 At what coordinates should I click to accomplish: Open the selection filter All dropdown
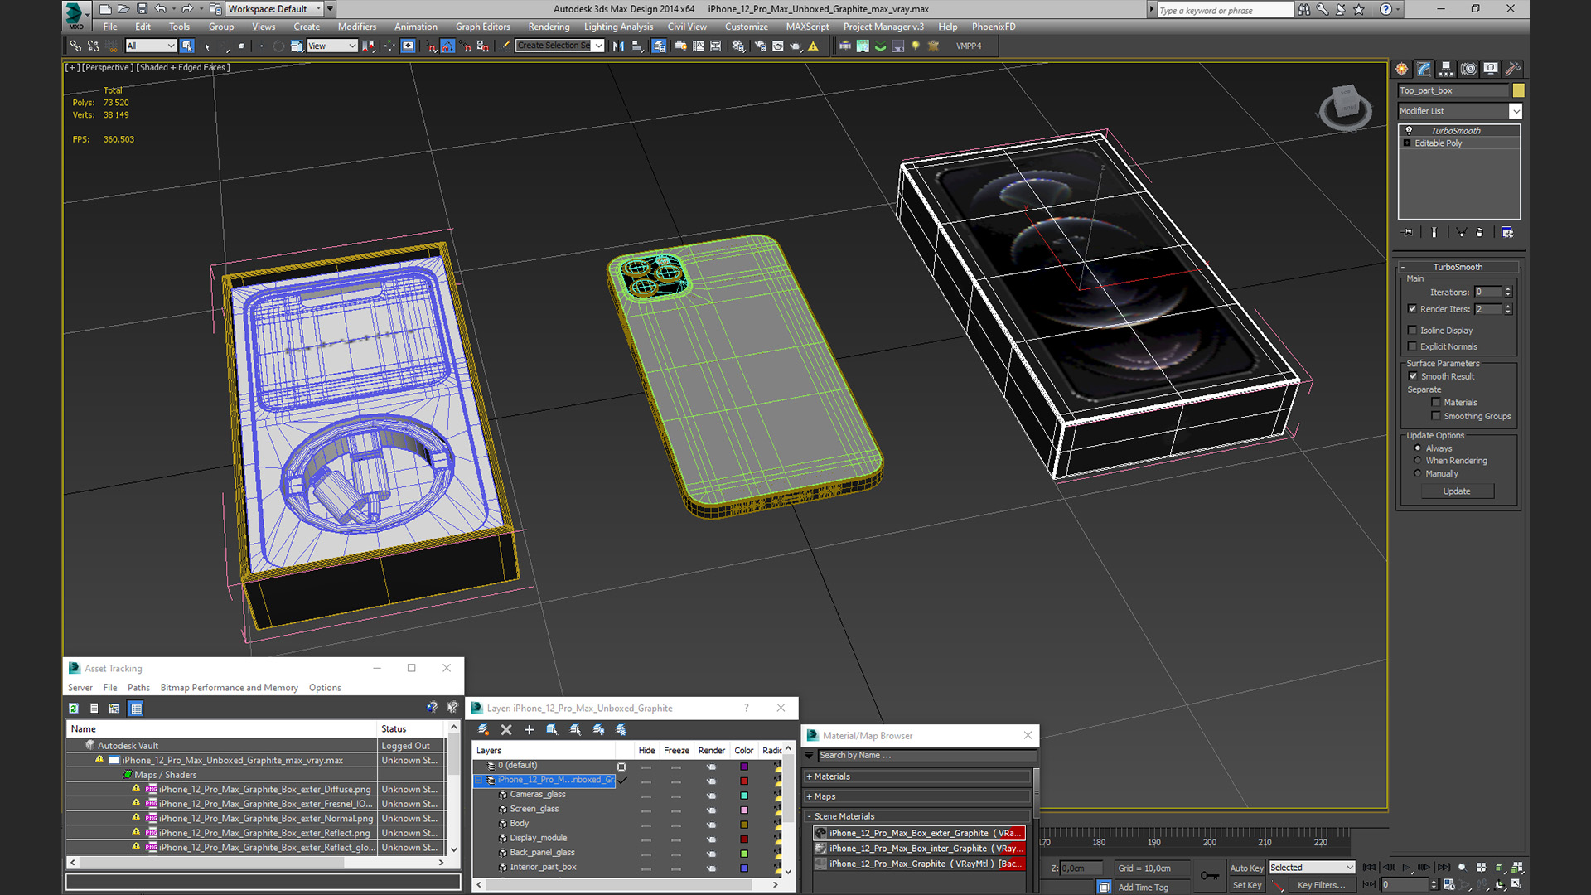point(151,46)
